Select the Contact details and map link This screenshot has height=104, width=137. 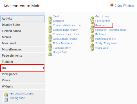tap(68, 25)
